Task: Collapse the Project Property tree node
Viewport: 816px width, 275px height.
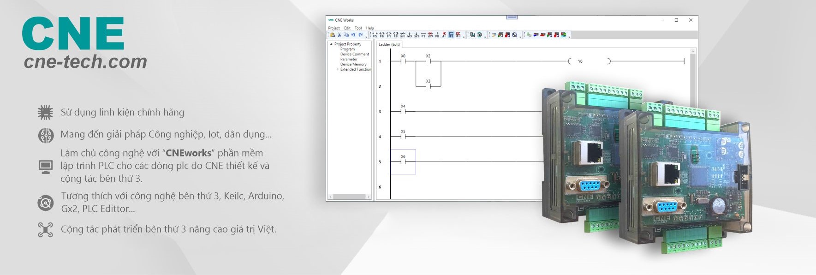Action: coord(331,44)
